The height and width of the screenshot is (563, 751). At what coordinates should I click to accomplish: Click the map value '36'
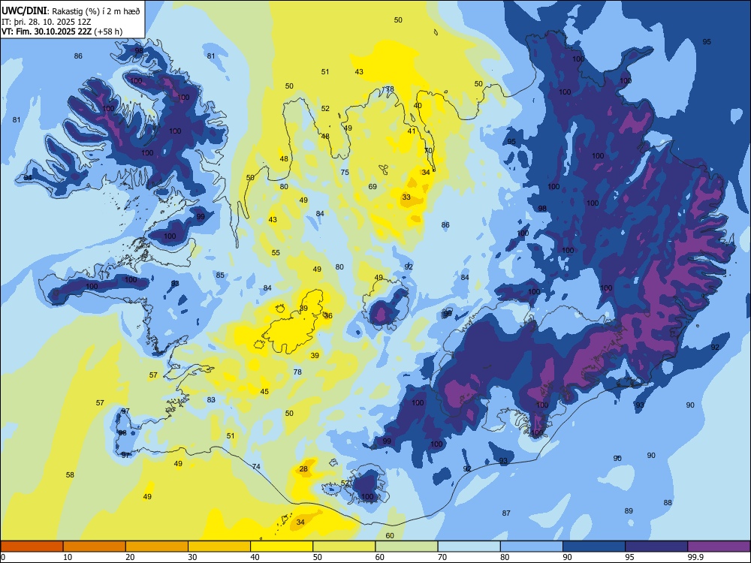tap(328, 315)
